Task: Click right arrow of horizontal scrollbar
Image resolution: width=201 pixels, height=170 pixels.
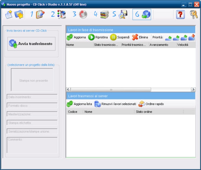Action: (193, 89)
